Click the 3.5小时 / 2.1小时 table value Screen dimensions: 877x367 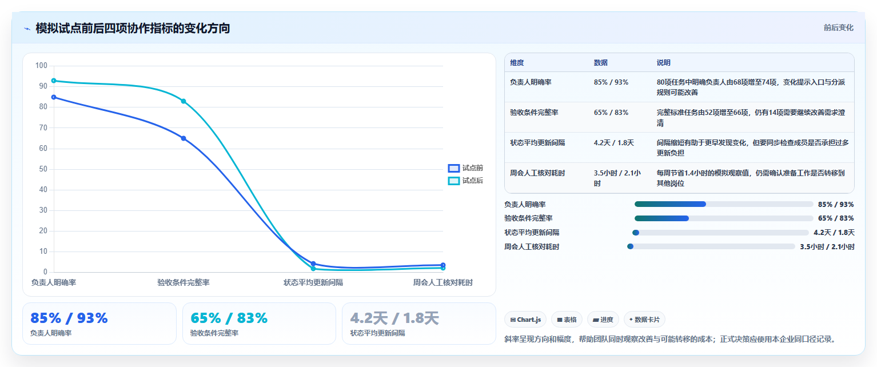[x=617, y=178]
